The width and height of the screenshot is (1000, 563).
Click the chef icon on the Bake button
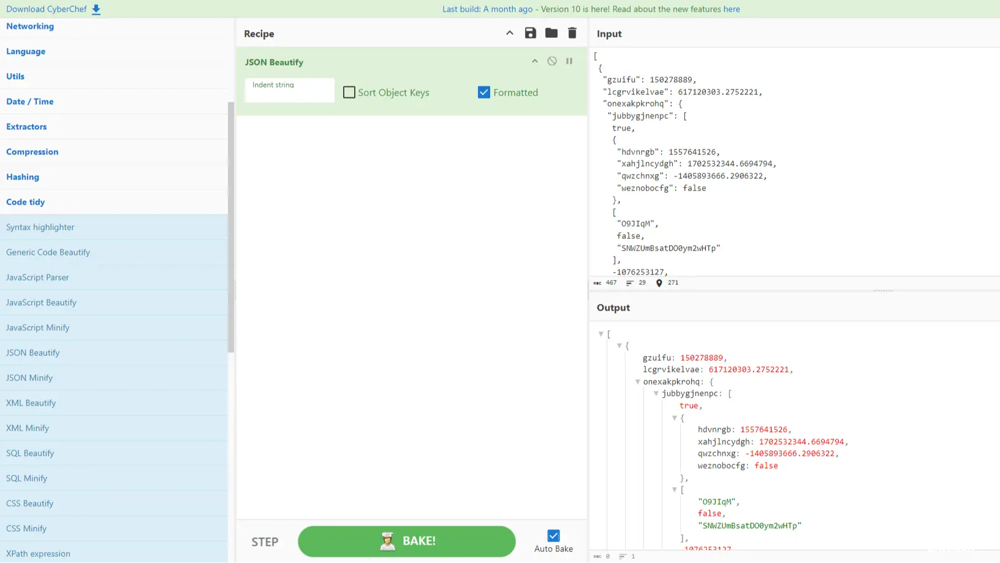(x=387, y=541)
